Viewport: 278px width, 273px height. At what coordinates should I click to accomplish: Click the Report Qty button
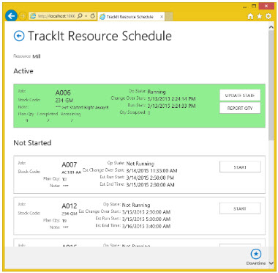click(240, 108)
